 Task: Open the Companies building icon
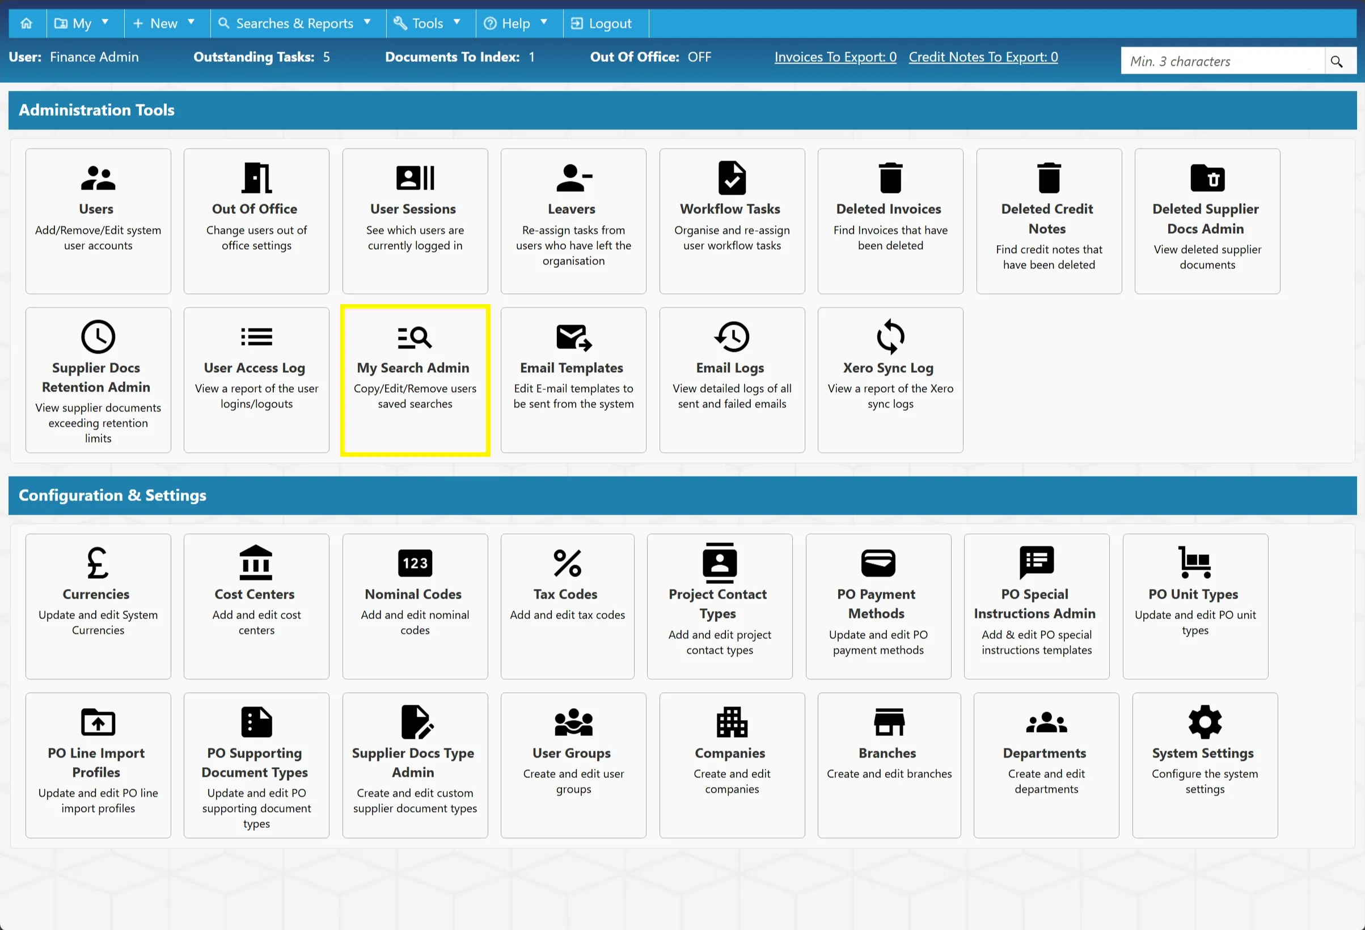[732, 722]
